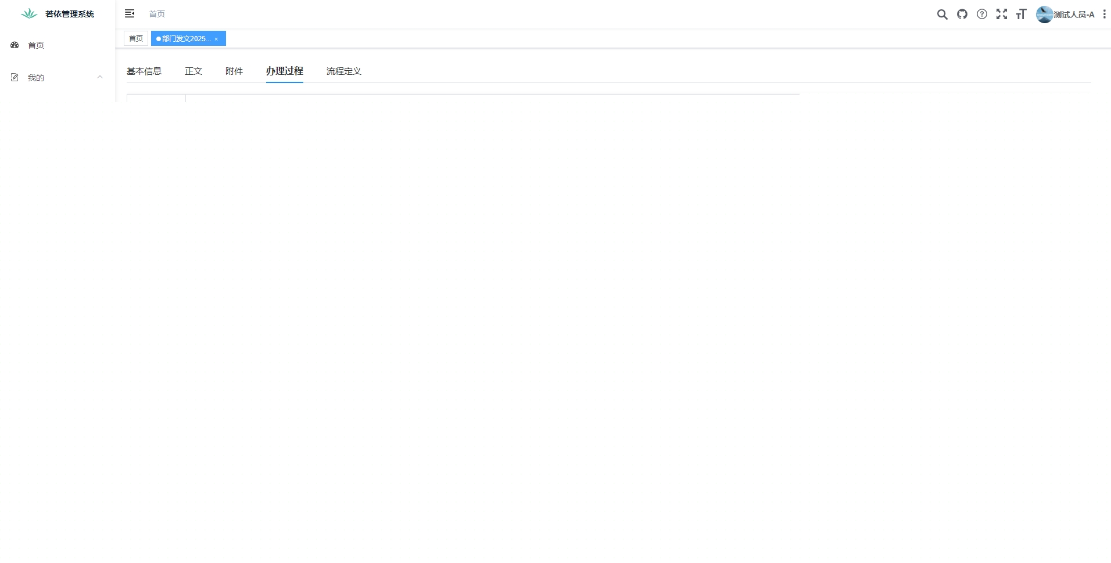Screen dimensions: 1111x563
Task: Close the 部门发文2025 page tag
Action: coord(216,38)
